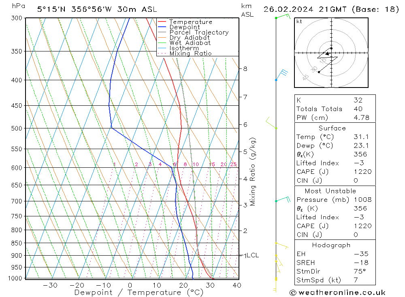This screenshot has height=297, width=405.
Task: Click the 500 hPa pressure axis label
Action: click(x=17, y=128)
